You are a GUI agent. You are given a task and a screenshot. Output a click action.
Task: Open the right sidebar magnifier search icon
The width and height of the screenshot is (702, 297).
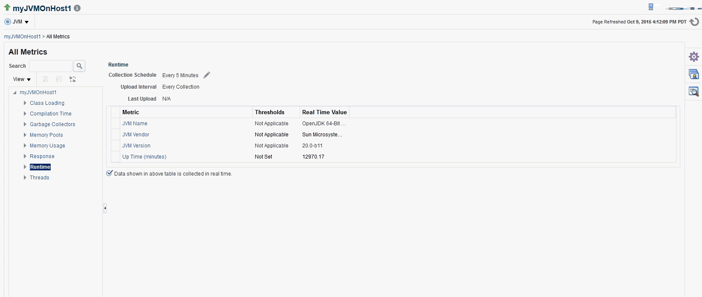[x=694, y=91]
